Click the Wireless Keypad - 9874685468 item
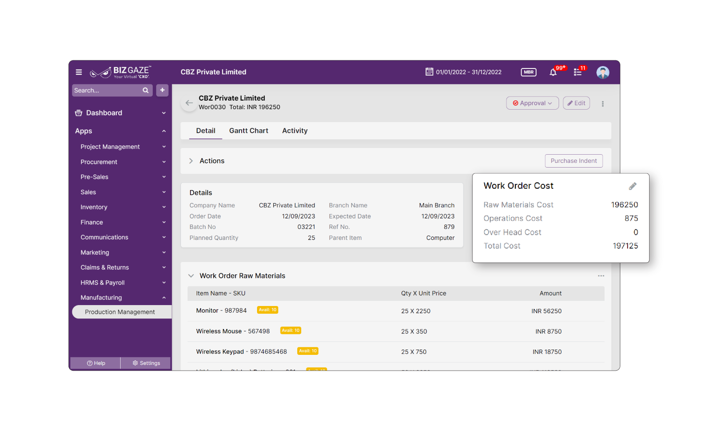This screenshot has width=718, height=431. [241, 352]
